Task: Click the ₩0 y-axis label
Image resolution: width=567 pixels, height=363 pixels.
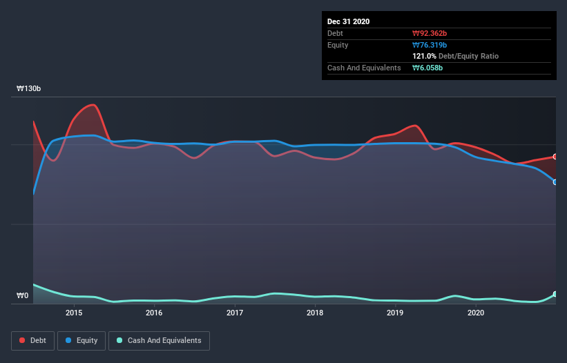Action: pyautogui.click(x=22, y=295)
